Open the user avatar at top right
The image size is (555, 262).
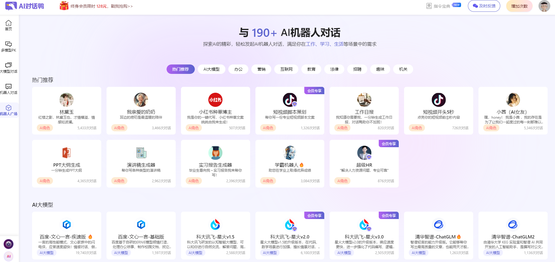tap(544, 6)
